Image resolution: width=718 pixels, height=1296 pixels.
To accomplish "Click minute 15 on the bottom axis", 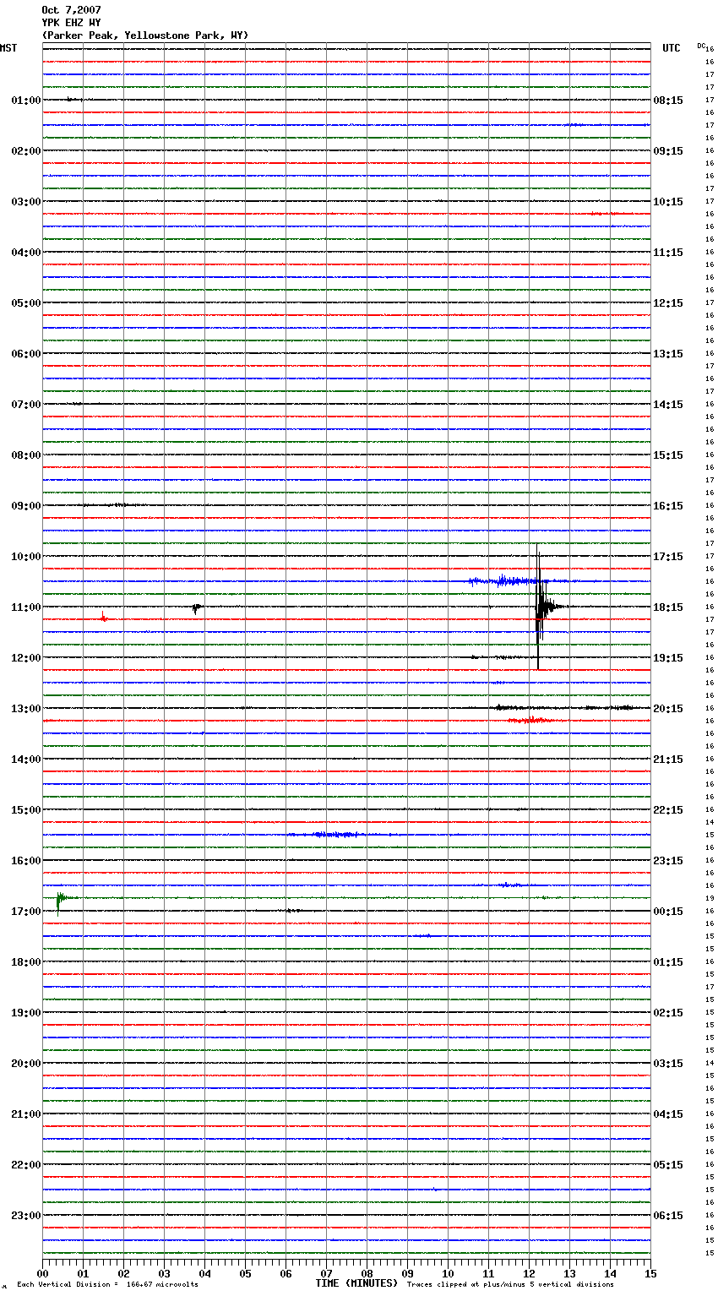I will click(x=650, y=1273).
